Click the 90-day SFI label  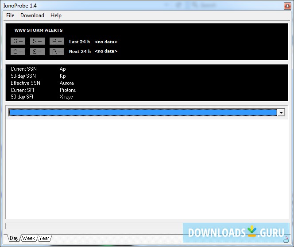22,97
